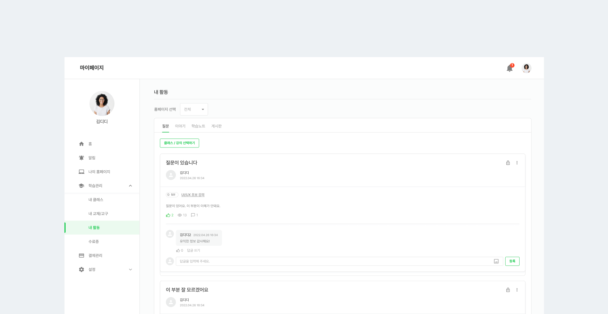Click the comment count icon on the post
The width and height of the screenshot is (608, 314).
click(x=193, y=215)
